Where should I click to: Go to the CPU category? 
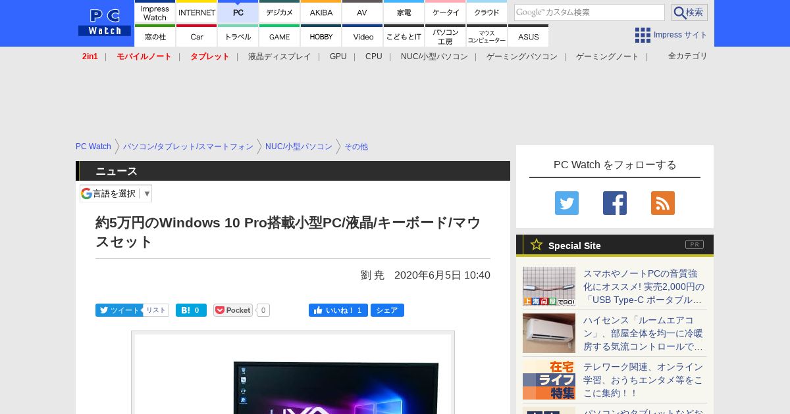point(374,57)
